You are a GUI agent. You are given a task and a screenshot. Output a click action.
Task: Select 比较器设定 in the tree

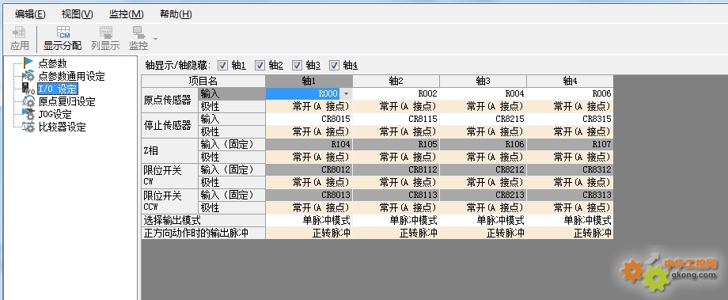pyautogui.click(x=63, y=127)
